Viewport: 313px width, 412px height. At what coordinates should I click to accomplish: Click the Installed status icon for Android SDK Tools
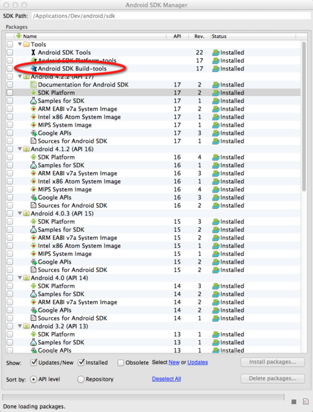tap(216, 52)
